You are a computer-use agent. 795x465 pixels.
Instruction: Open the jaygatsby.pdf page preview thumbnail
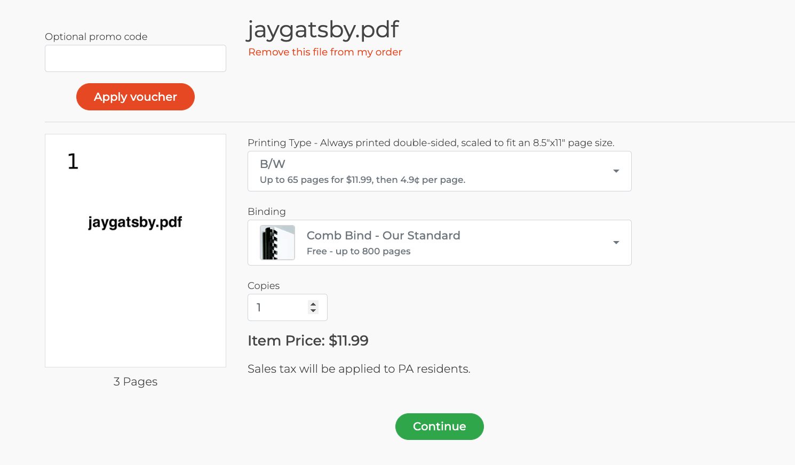[x=136, y=251]
